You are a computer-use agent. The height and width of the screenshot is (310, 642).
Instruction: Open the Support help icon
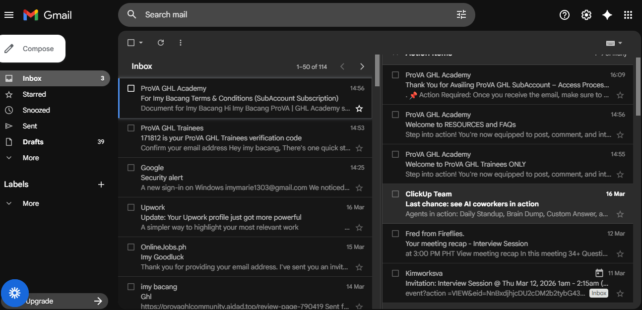[x=564, y=15]
